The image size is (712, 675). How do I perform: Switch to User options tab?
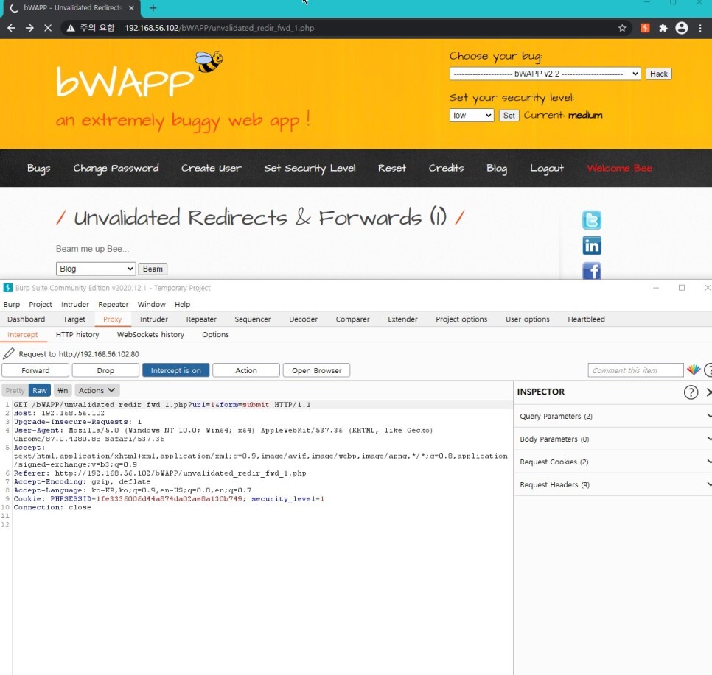pyautogui.click(x=527, y=319)
